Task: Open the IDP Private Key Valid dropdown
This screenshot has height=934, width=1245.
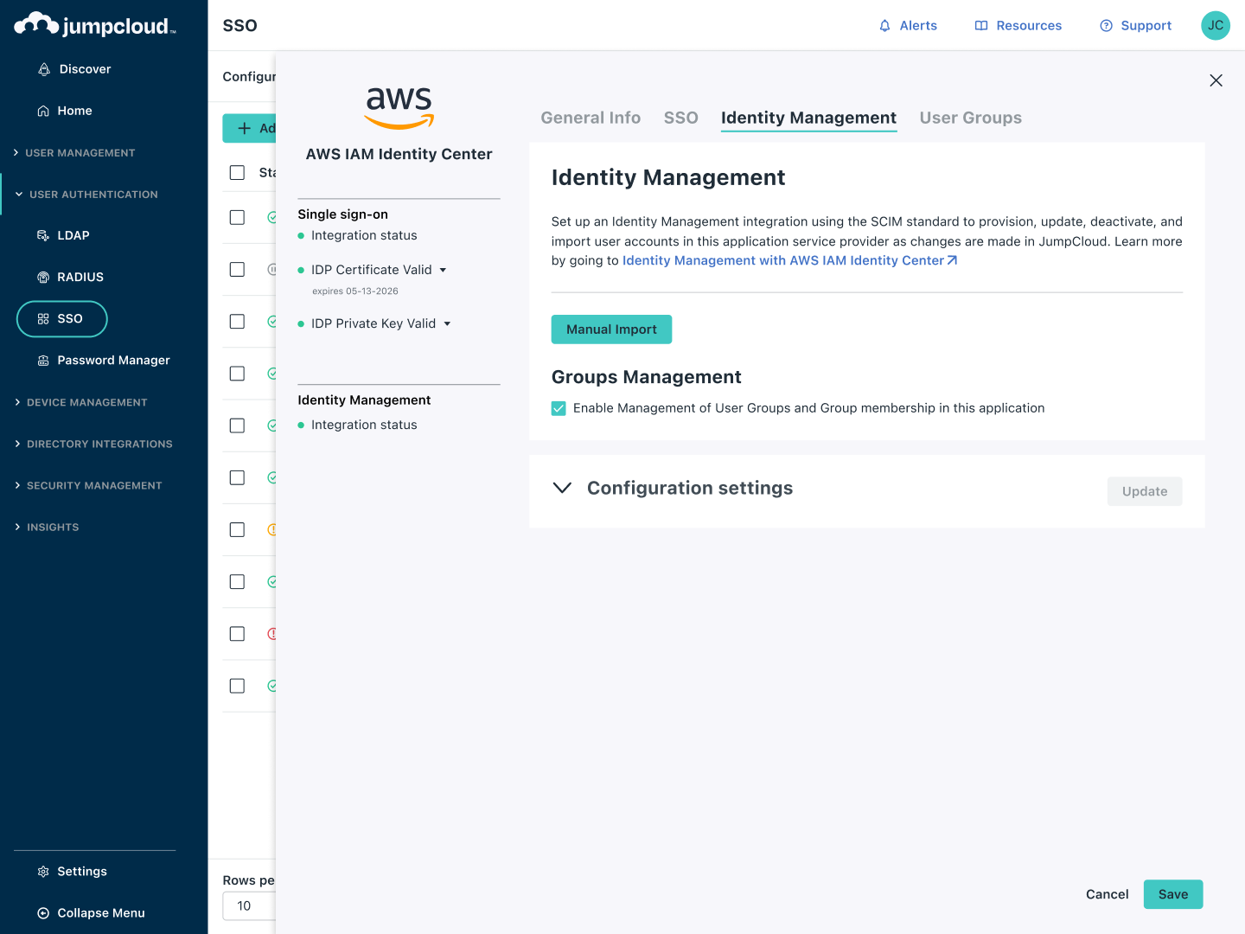Action: coord(447,323)
